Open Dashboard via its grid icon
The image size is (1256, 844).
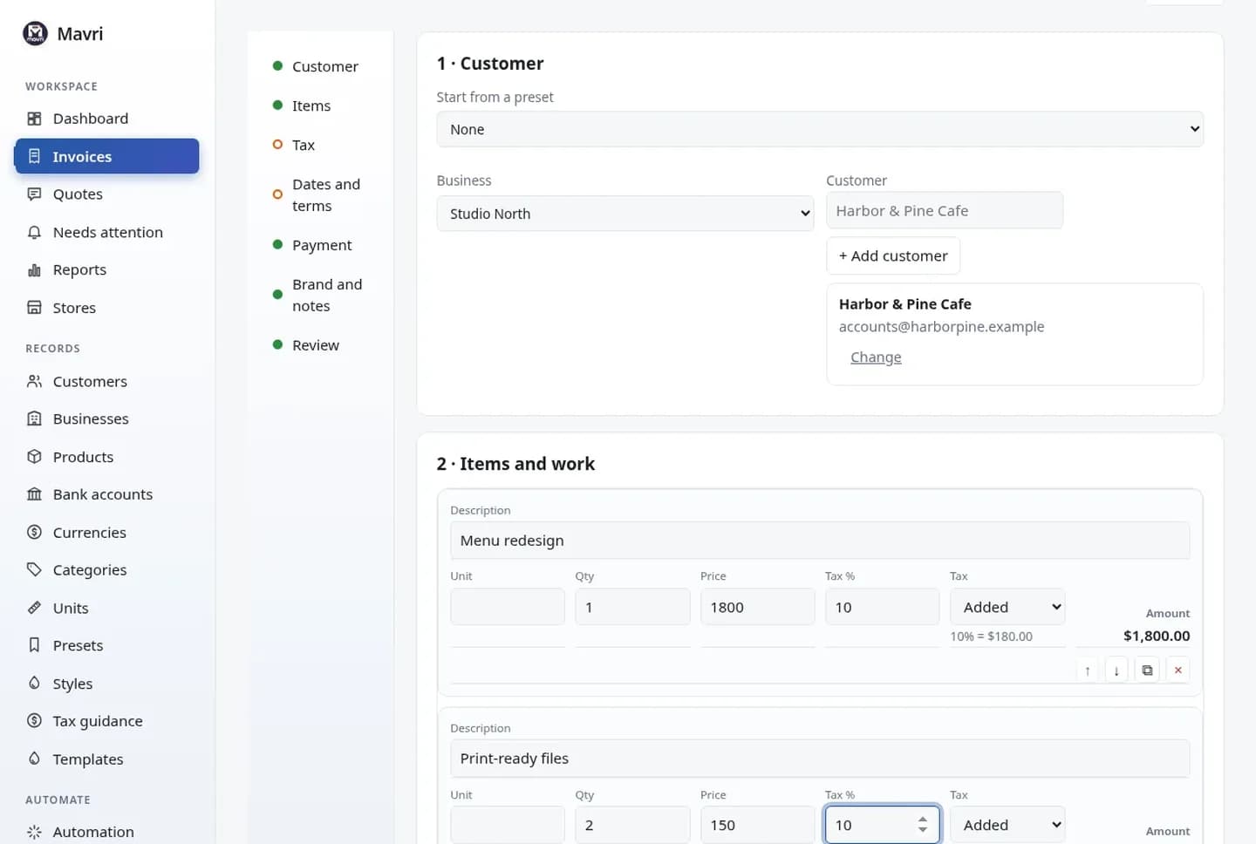tap(34, 119)
